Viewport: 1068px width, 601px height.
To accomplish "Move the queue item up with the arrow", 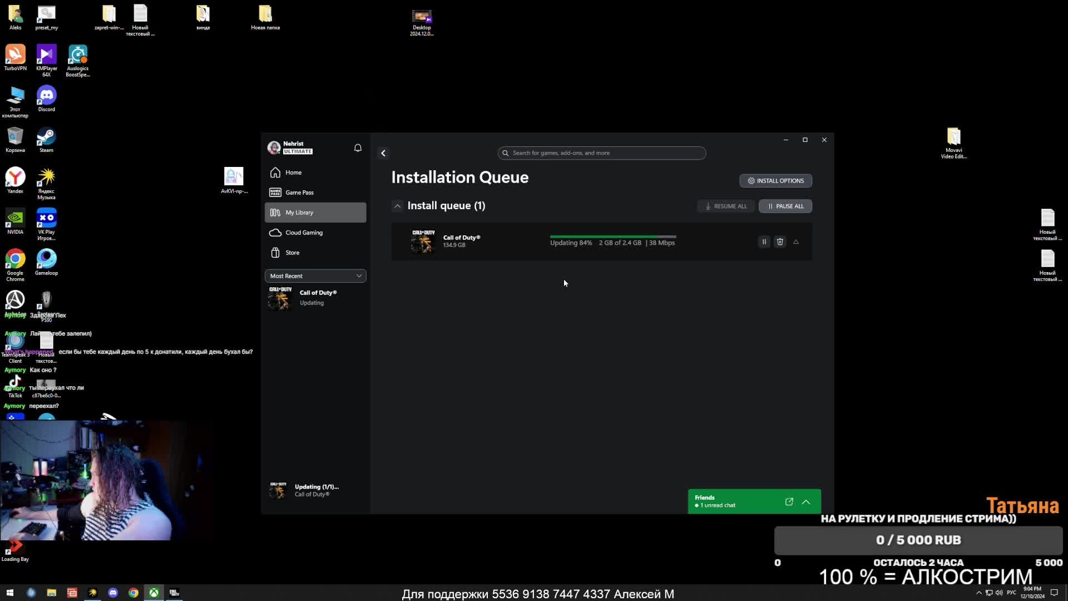I will 796,242.
